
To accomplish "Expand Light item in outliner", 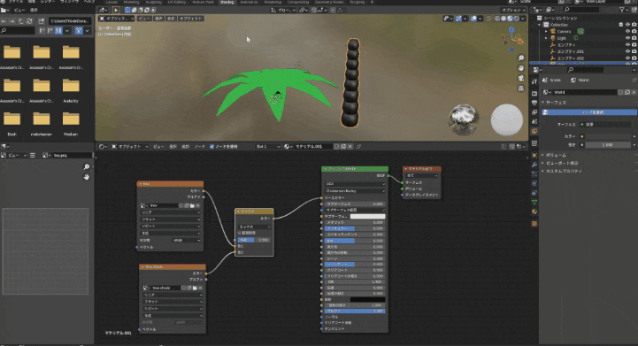I will pos(547,38).
